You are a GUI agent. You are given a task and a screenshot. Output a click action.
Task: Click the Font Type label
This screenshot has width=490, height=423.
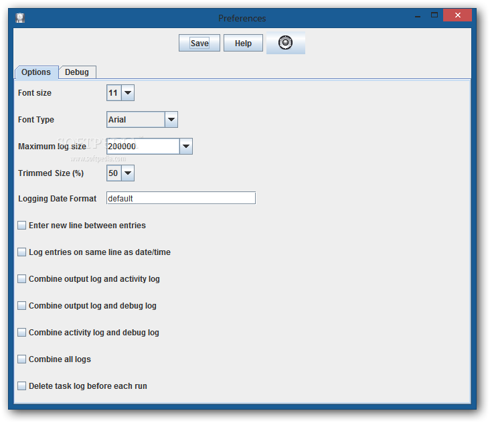pyautogui.click(x=36, y=120)
